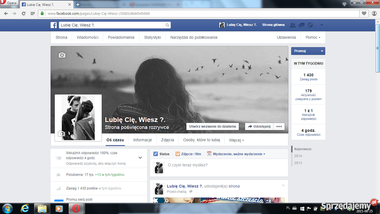The height and width of the screenshot is (214, 380).
Task: Open the three-dots more options button
Action: pyautogui.click(x=279, y=126)
